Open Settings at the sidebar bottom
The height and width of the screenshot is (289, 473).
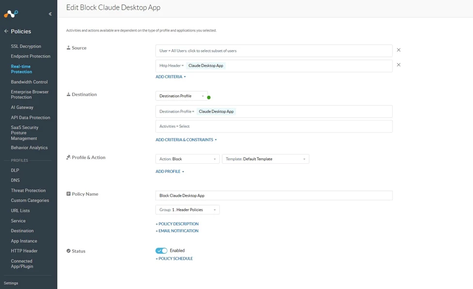[11, 283]
